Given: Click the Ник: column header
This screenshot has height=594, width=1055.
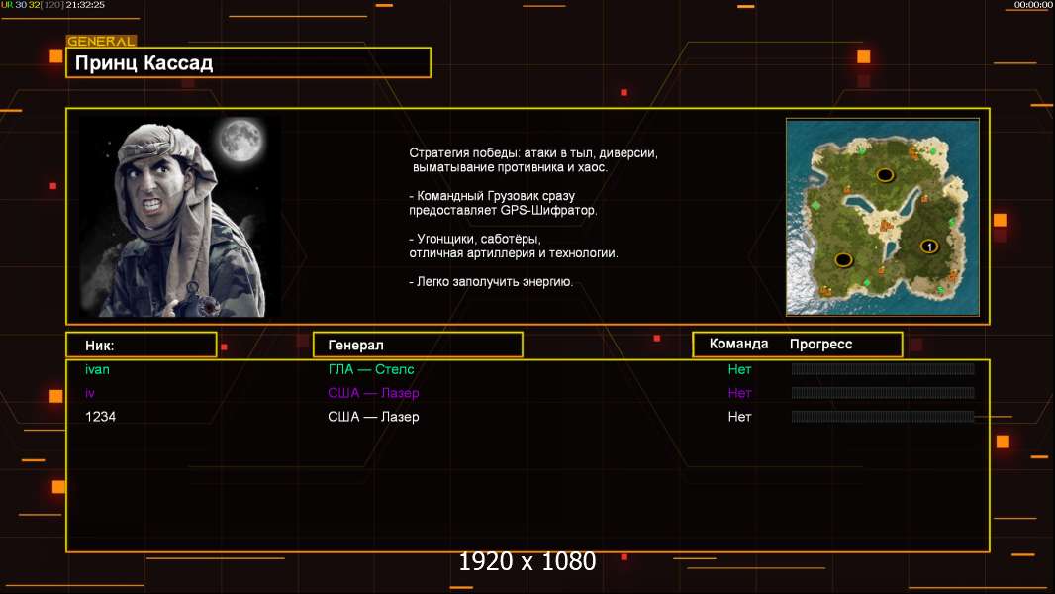Looking at the screenshot, I should click(141, 345).
